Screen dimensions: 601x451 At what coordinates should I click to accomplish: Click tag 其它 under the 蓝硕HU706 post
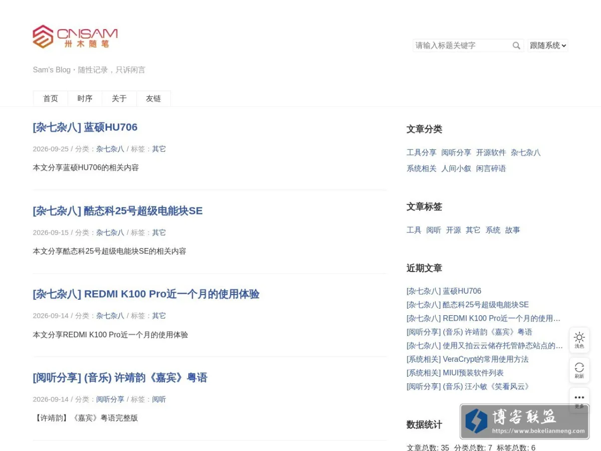point(159,149)
